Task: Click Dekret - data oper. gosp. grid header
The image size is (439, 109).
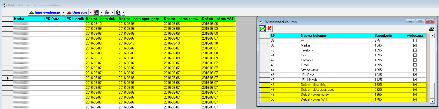Action: tap(141, 19)
